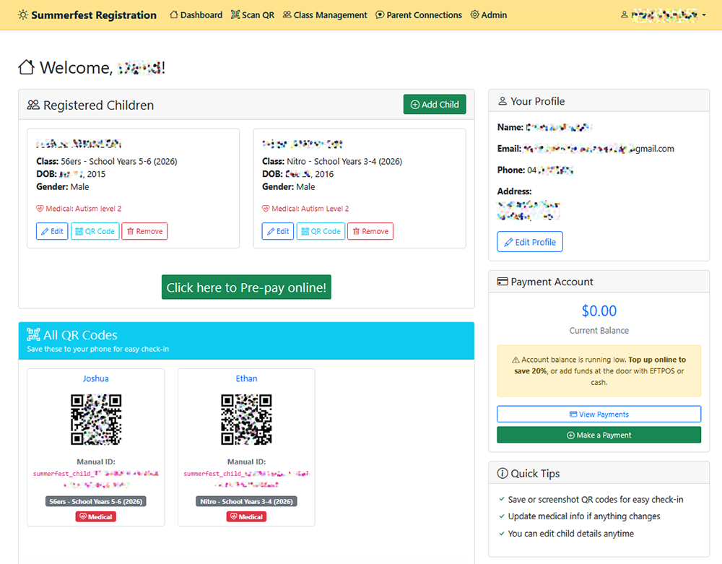722x564 pixels.
Task: Click the QR icon beside Scan QR
Action: coord(235,14)
